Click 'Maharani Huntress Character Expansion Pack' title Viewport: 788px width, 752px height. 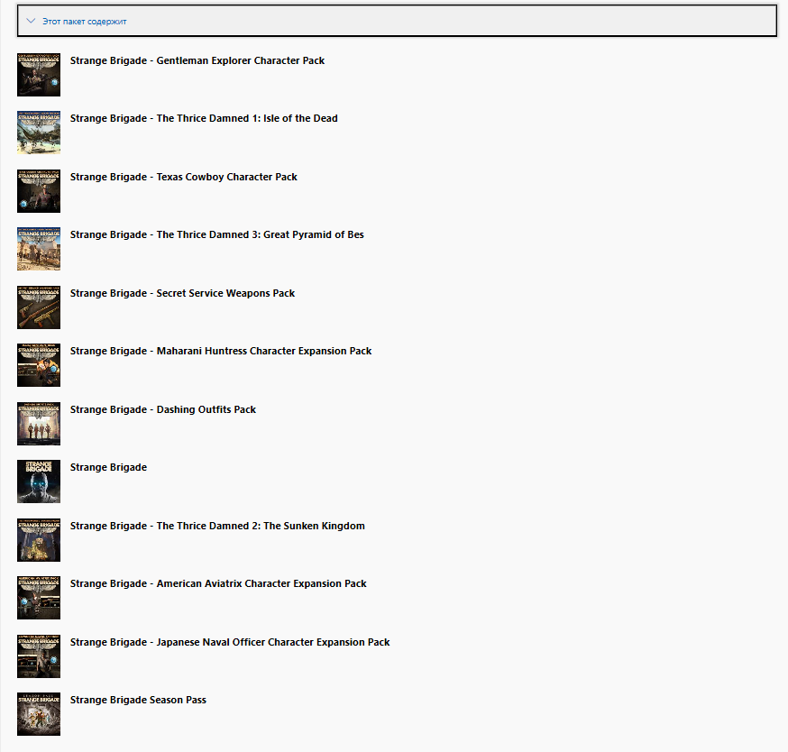[221, 351]
